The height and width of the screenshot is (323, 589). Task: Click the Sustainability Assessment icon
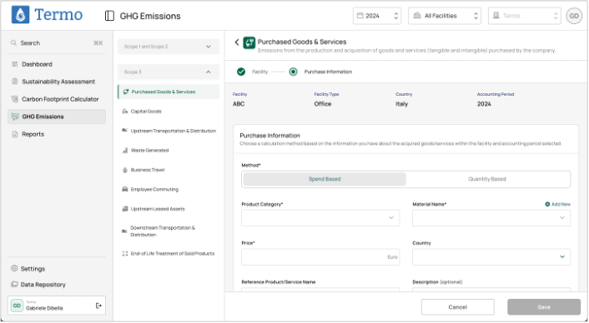tap(15, 82)
